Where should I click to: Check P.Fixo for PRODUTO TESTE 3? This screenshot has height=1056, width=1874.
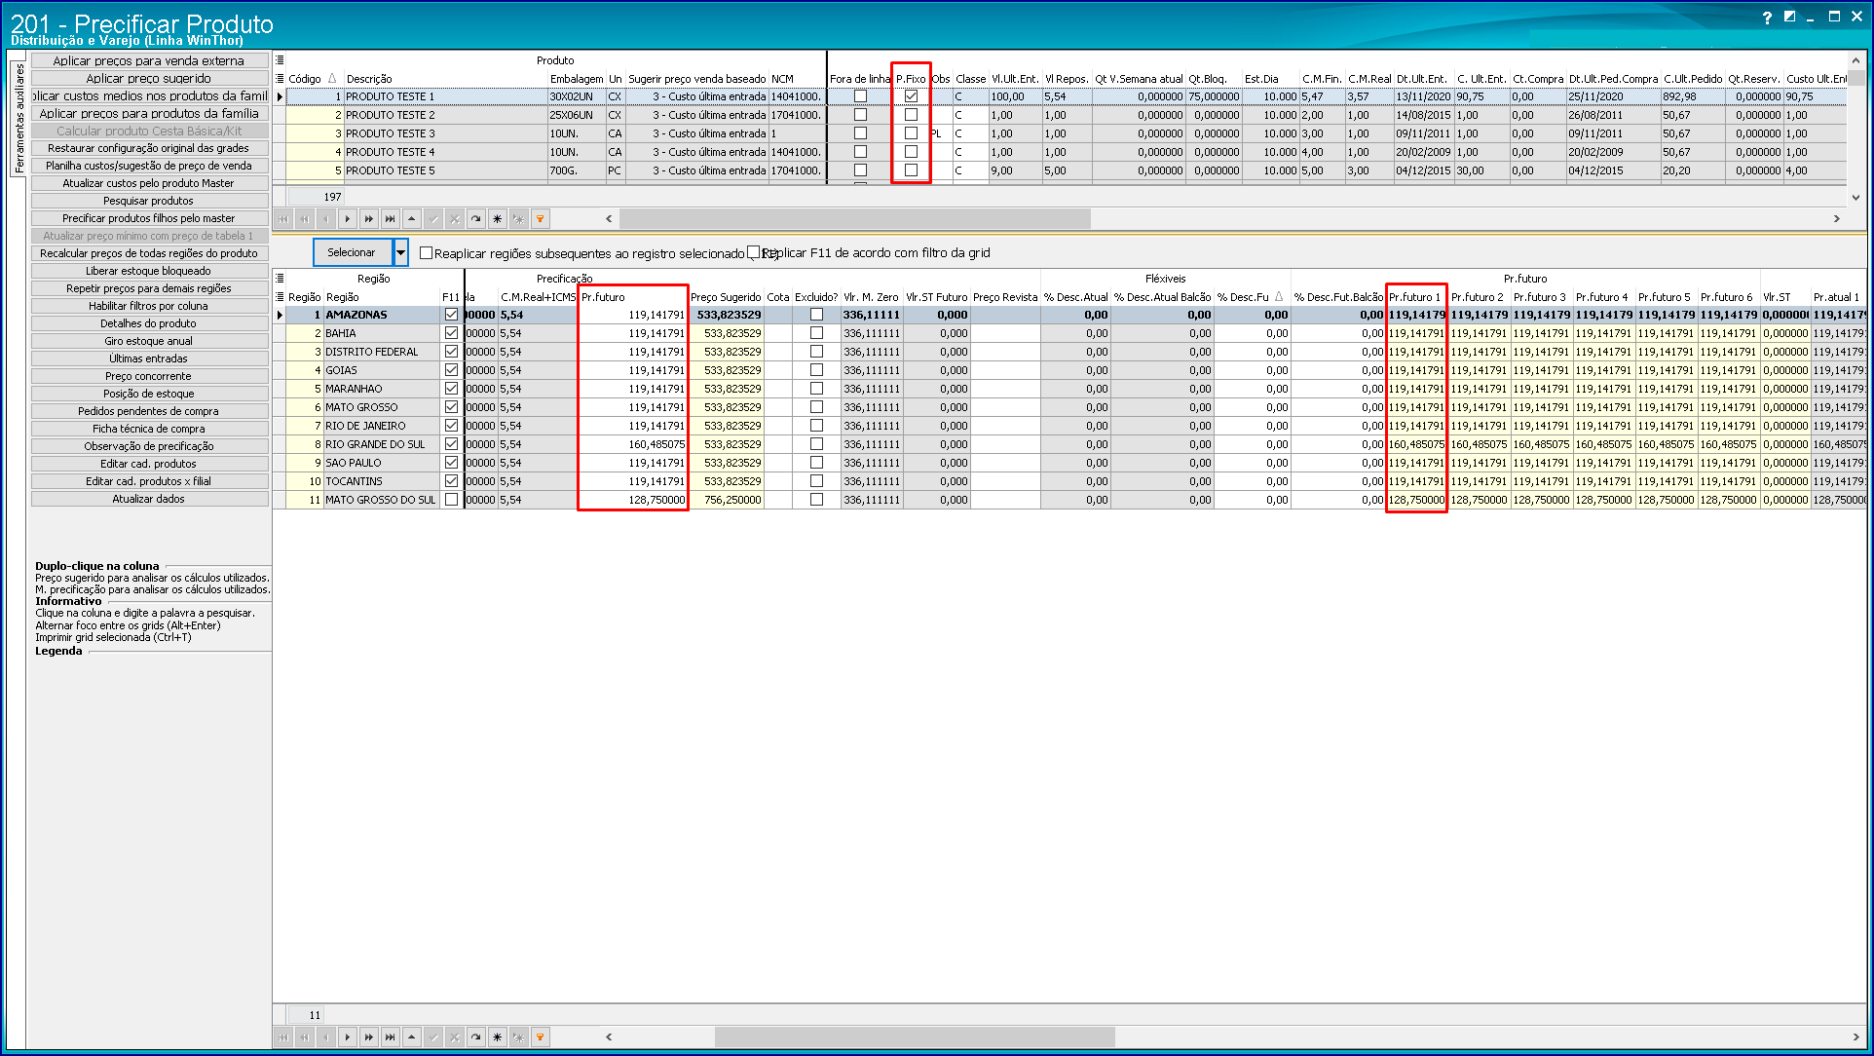click(x=911, y=133)
